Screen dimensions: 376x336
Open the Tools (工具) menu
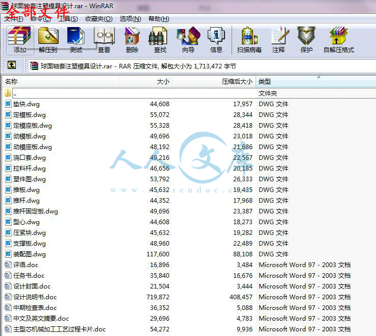click(68, 19)
